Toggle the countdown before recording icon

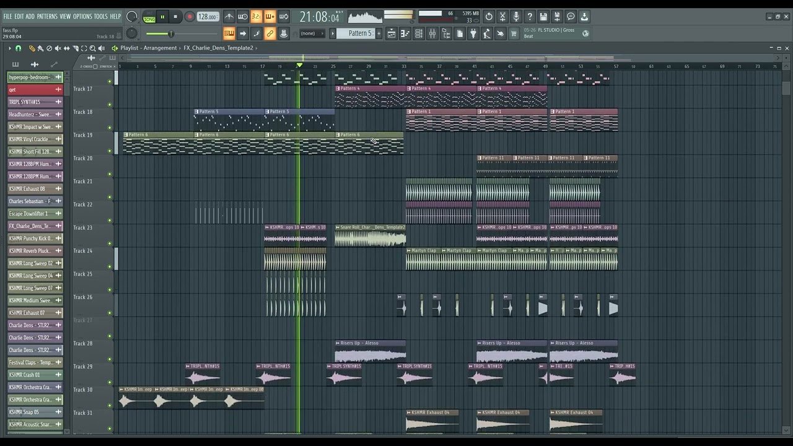coord(256,17)
